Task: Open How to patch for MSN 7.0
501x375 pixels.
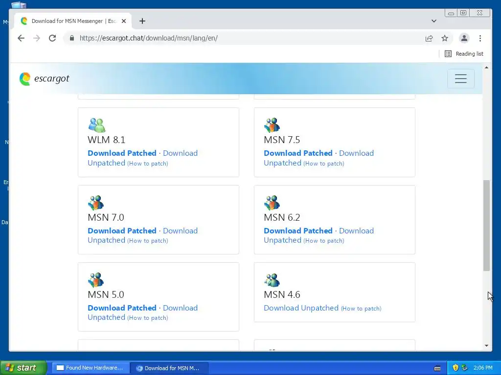Action: [148, 241]
